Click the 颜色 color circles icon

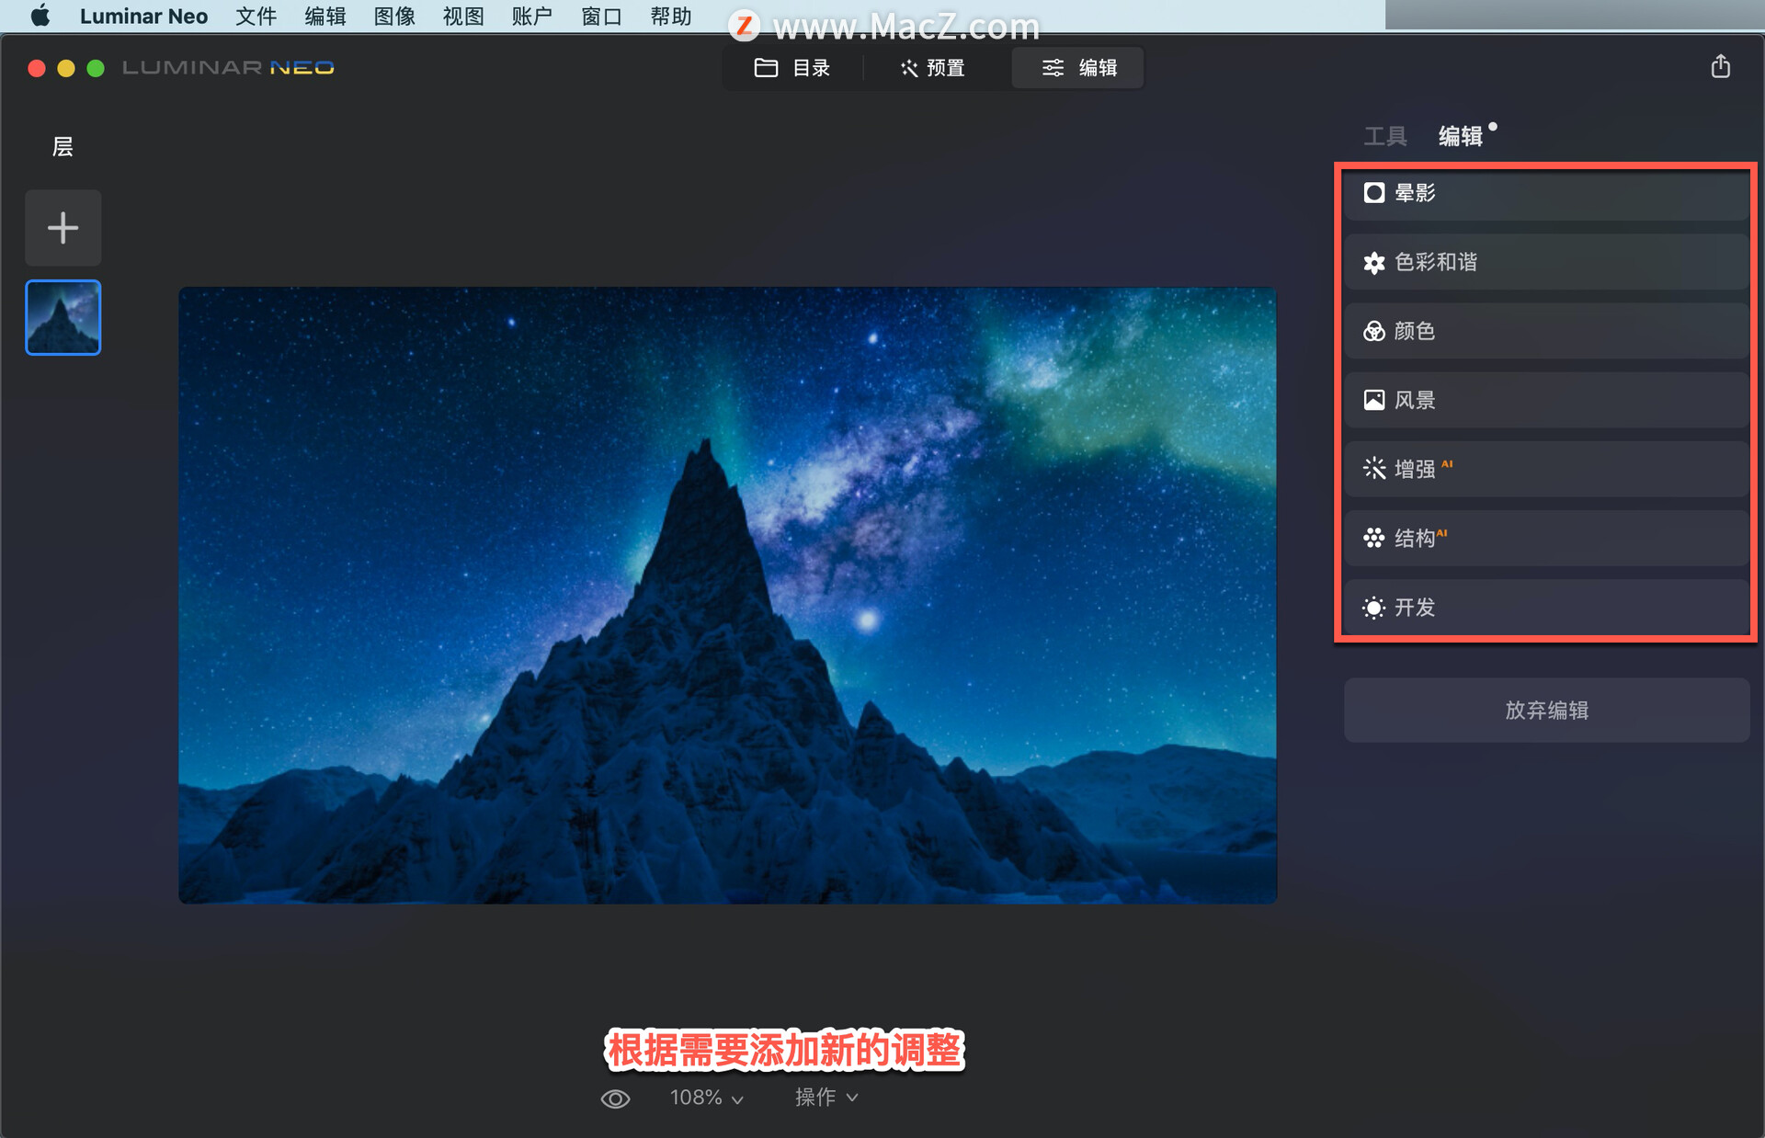(1373, 331)
